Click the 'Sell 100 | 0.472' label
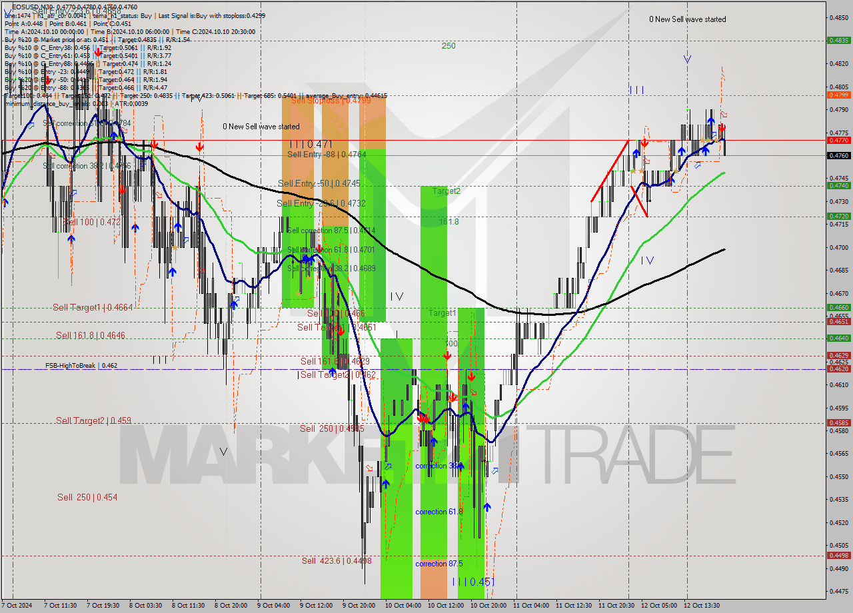Image resolution: width=853 pixels, height=613 pixels. coord(91,222)
